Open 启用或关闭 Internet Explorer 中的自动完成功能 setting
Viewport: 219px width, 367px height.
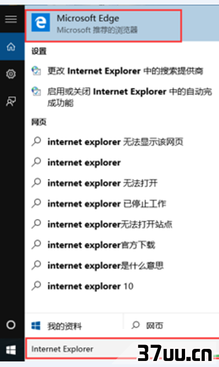(x=122, y=97)
